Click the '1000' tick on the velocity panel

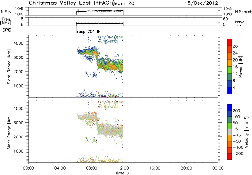(19, 151)
